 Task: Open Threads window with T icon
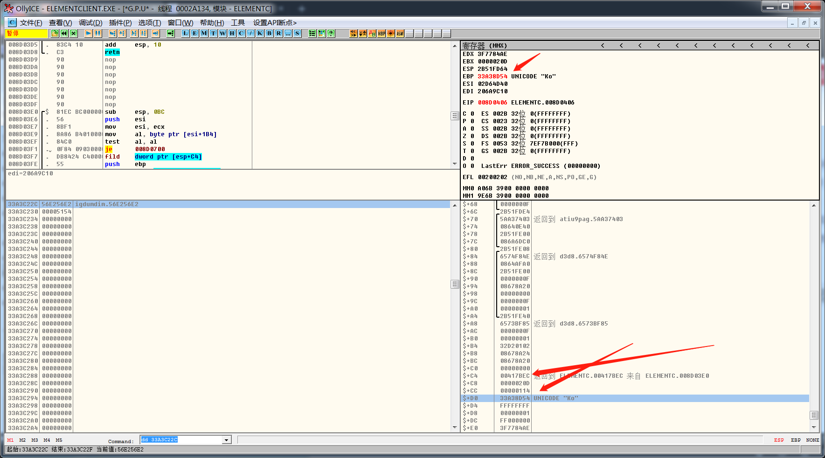pos(214,33)
